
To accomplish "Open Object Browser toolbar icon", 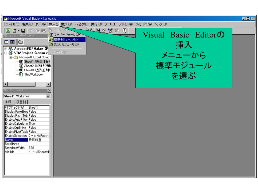I will click(x=110, y=30).
